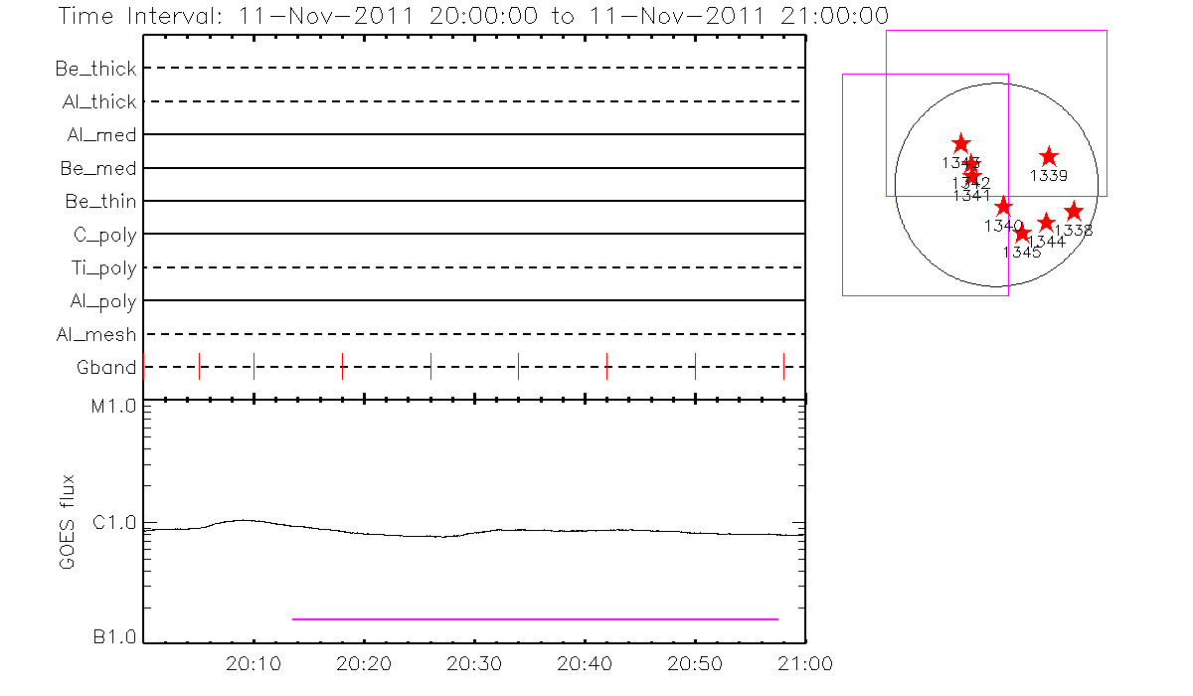Click the Al_med filter label
1193x696 pixels.
(x=101, y=135)
